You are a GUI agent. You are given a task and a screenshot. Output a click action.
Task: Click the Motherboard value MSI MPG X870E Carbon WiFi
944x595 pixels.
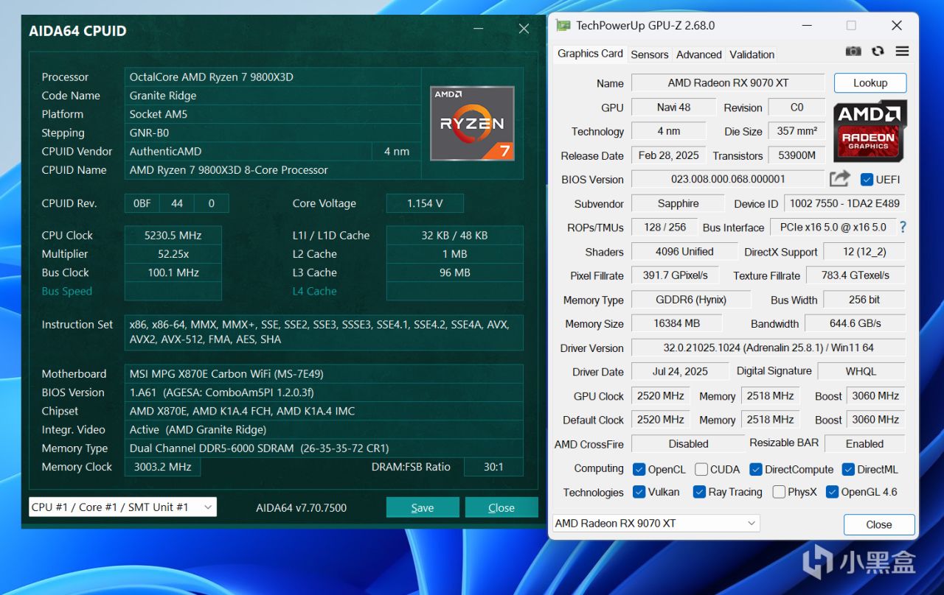[323, 374]
